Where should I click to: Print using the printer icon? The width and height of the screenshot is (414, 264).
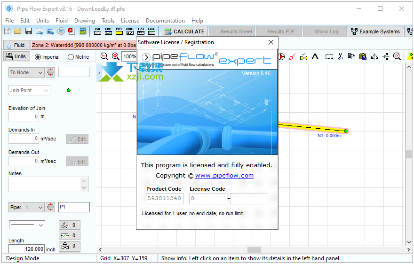click(61, 31)
